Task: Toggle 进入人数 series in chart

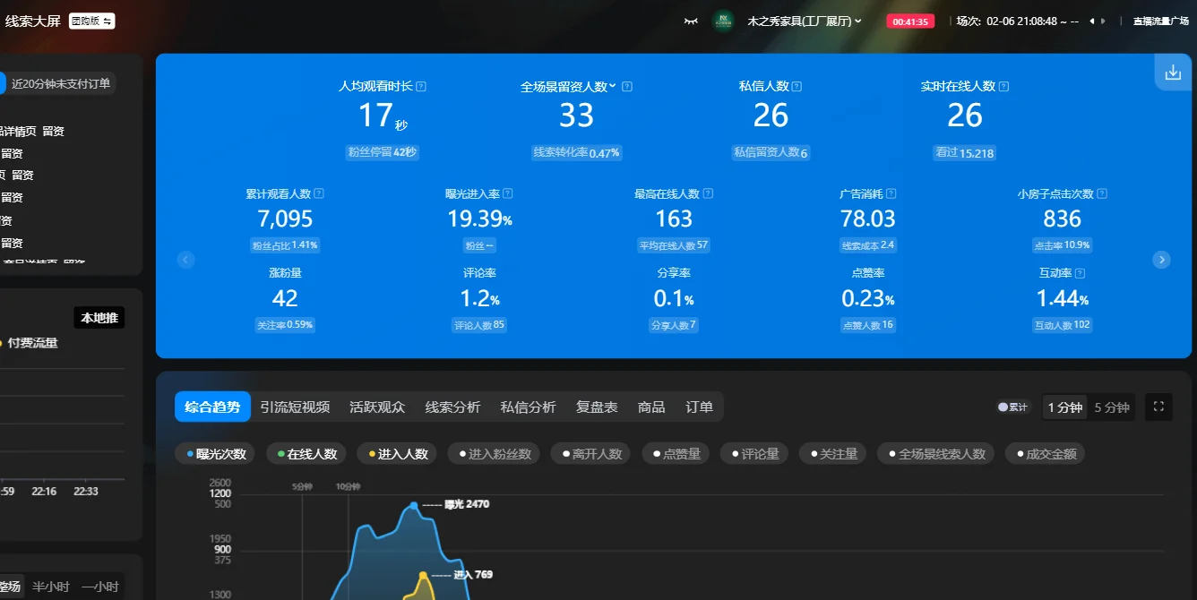Action: click(x=398, y=454)
